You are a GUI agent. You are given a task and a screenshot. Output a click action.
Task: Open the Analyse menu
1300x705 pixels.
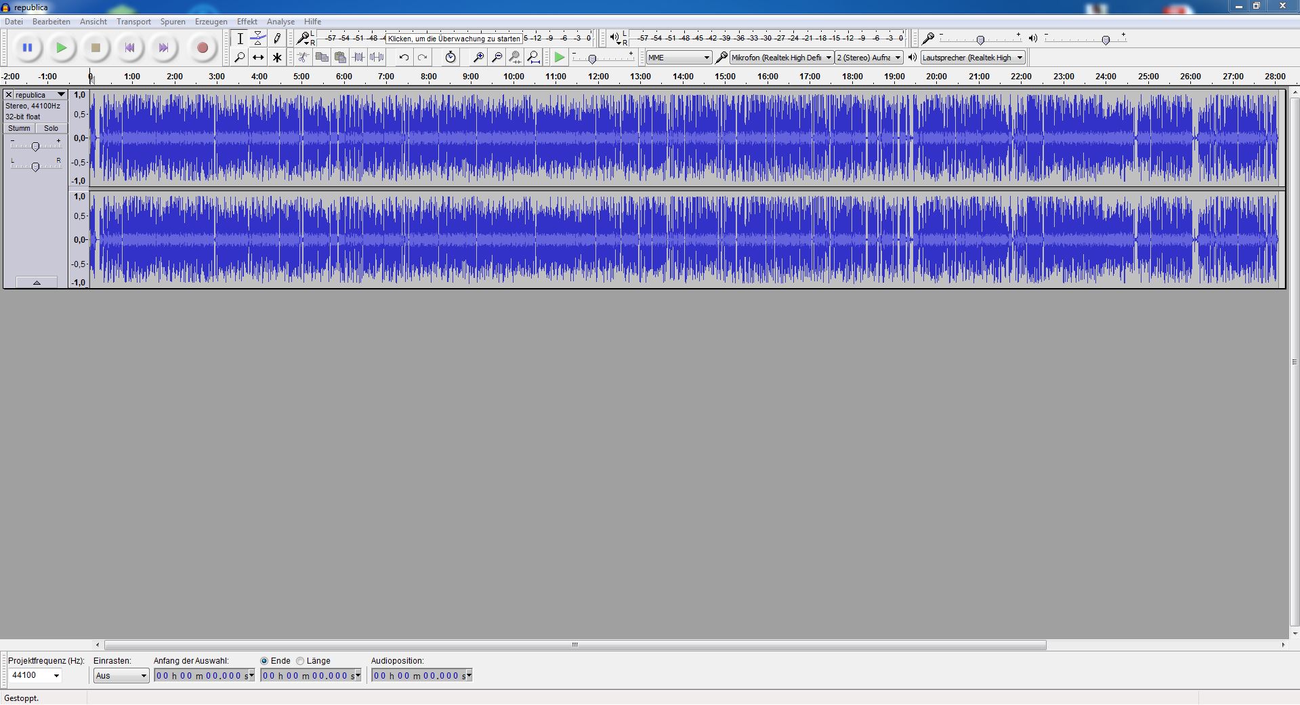click(280, 22)
